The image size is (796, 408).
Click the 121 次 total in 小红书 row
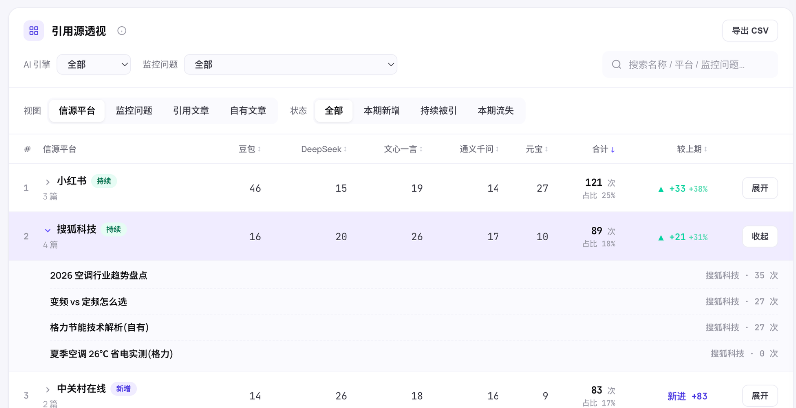click(x=600, y=183)
